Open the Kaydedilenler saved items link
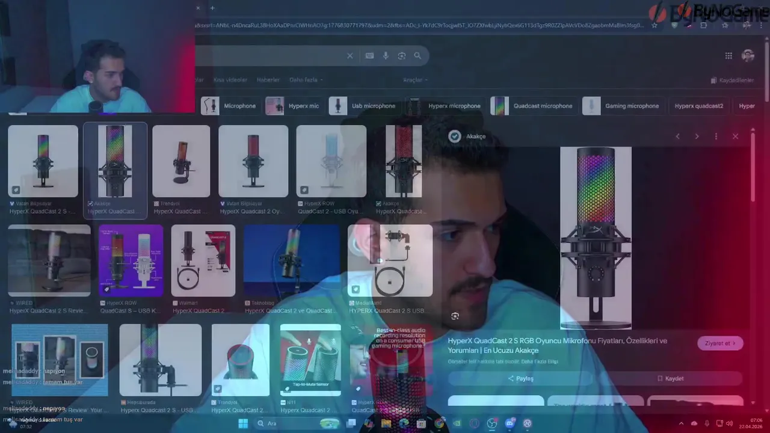The image size is (770, 433). (732, 80)
